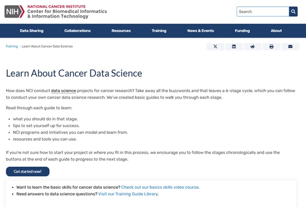
Task: Click the print page icon
Action: point(271,46)
